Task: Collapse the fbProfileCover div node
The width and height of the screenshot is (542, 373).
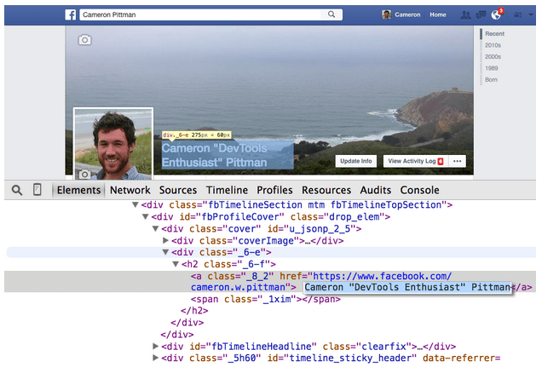Action: click(146, 217)
